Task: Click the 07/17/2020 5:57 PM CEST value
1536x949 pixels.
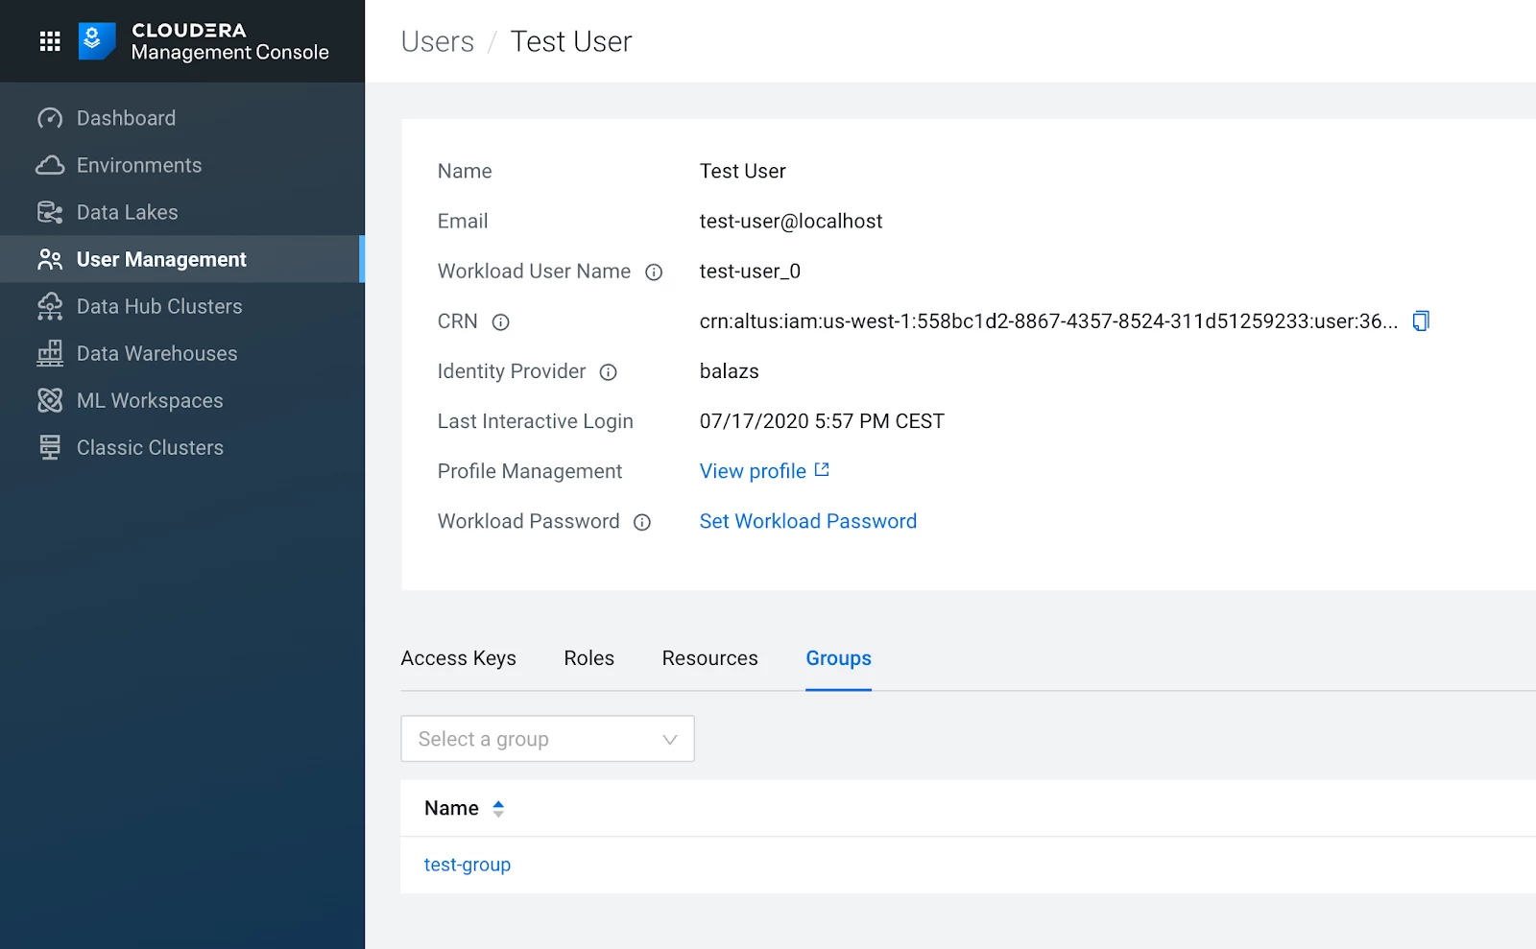Action: (x=822, y=421)
